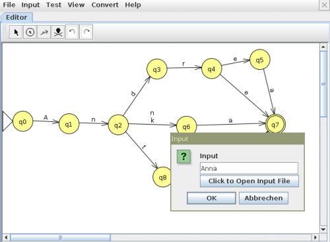Click the toolbar drag handle grip
This screenshot has width=330, height=242.
click(x=5, y=32)
